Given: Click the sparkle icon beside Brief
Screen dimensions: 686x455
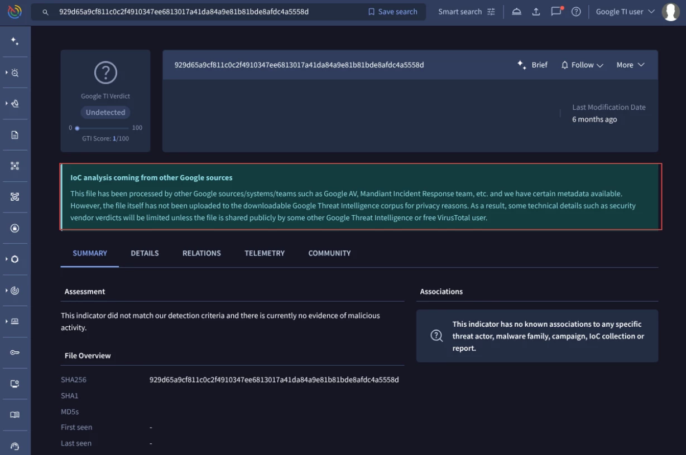Looking at the screenshot, I should coord(522,65).
